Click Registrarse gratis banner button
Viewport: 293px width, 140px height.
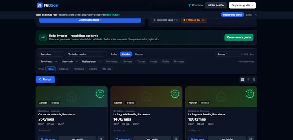(232, 15)
